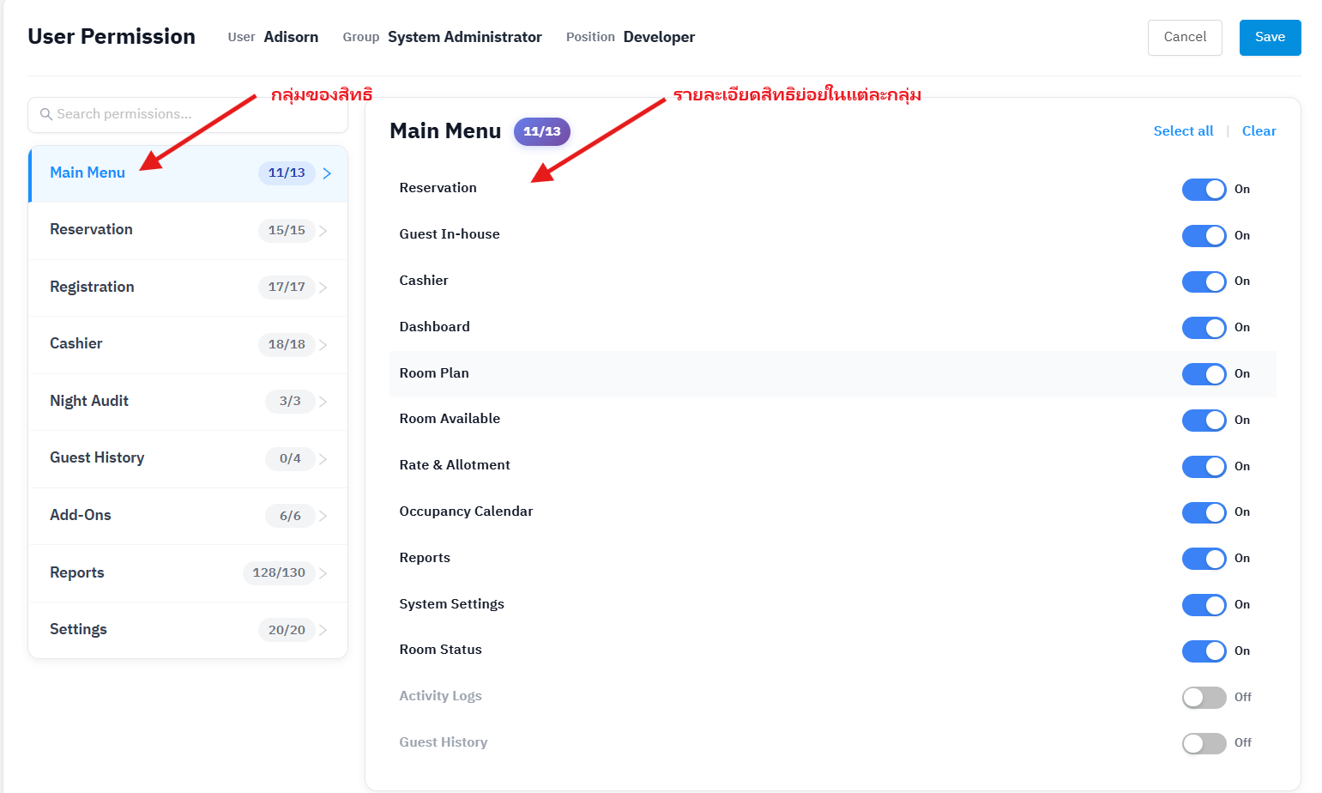1322x793 pixels.
Task: Click the search magnifier icon
Action: [46, 114]
